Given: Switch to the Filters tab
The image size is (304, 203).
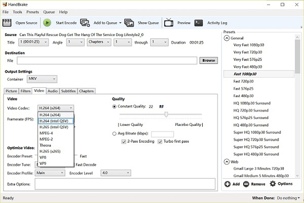Looking at the screenshot, I should 25,91.
